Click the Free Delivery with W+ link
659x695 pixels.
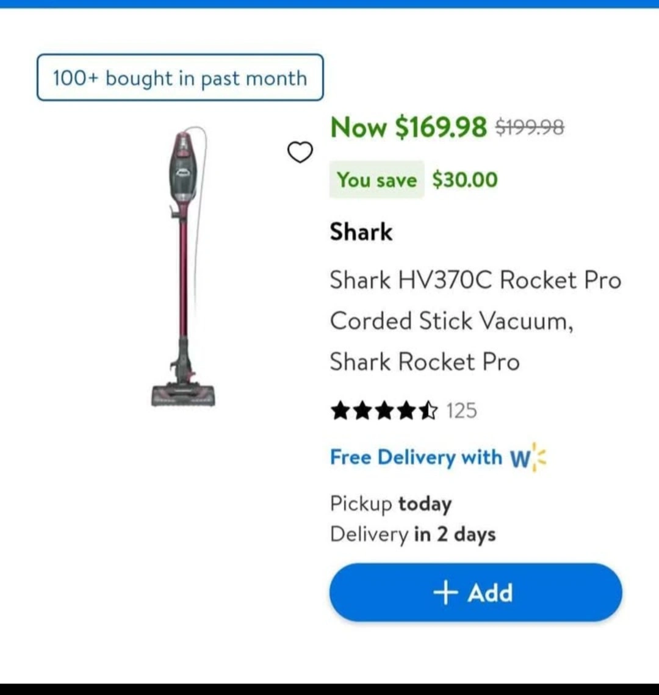click(438, 458)
